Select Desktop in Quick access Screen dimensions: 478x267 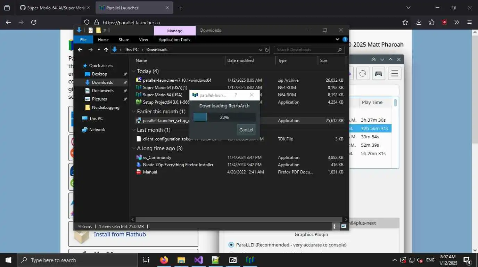click(99, 74)
